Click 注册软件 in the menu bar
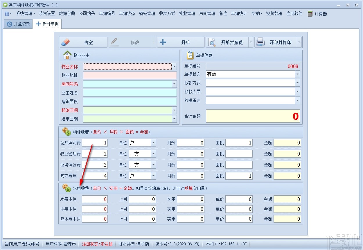363x250 pixels. 294,13
